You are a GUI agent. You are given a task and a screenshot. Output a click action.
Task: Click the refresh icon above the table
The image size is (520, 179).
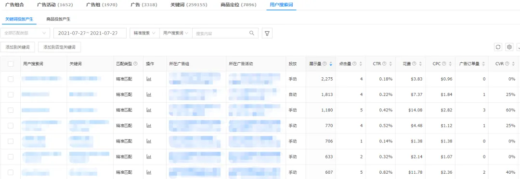coord(498,47)
